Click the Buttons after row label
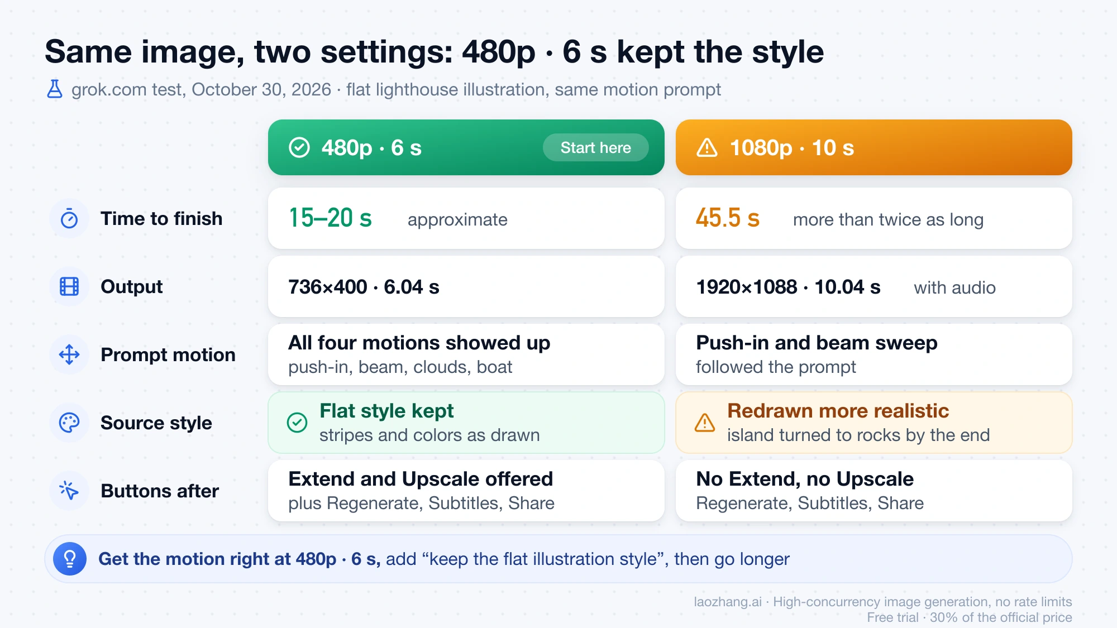The image size is (1117, 628). [160, 491]
